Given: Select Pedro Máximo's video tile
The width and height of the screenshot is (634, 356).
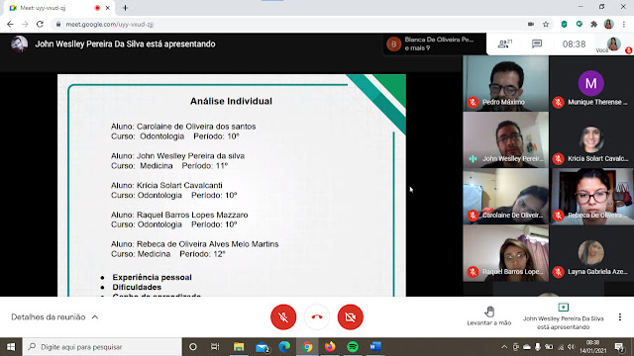Looking at the screenshot, I should 505,83.
